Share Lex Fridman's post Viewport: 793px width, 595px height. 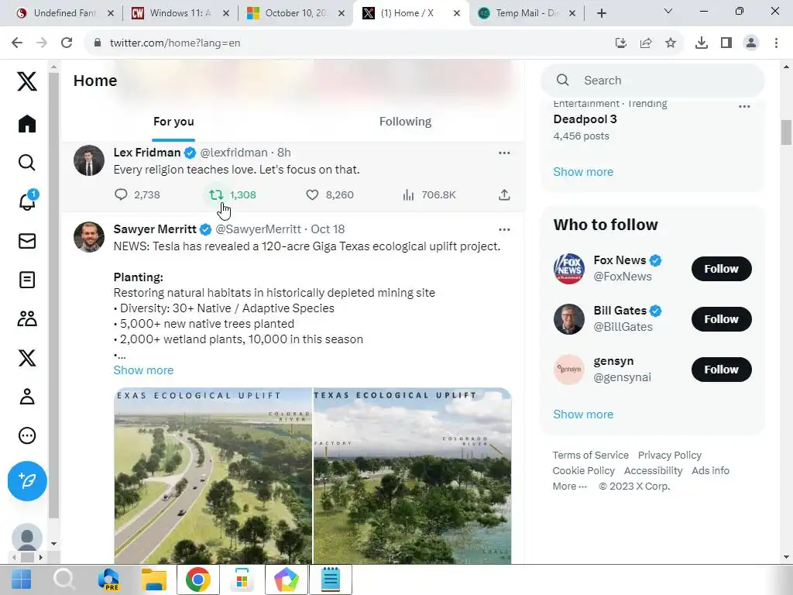[x=504, y=194]
